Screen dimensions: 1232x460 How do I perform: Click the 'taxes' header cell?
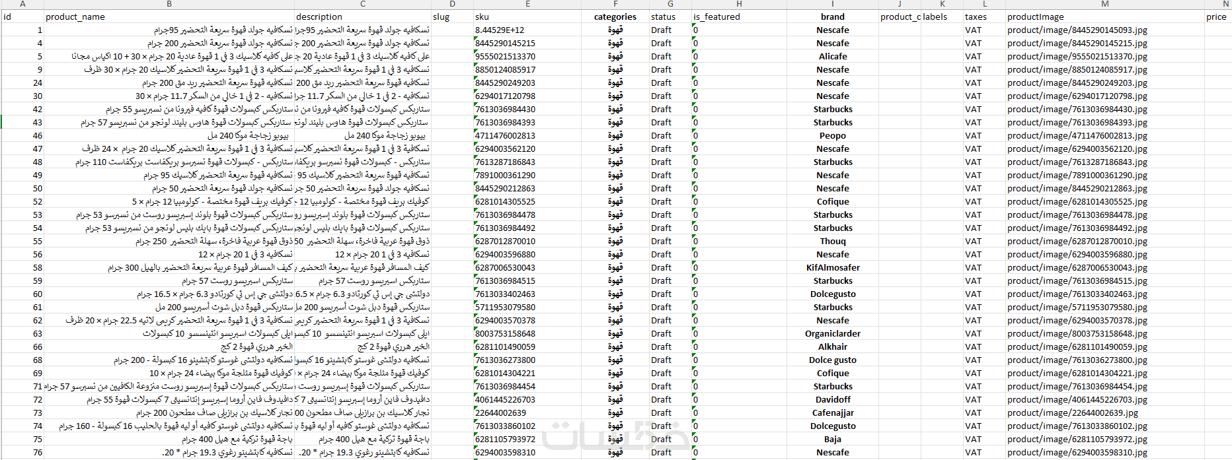pos(984,16)
